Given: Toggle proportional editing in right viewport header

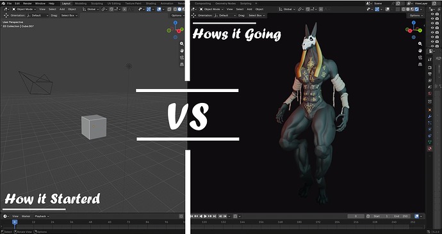Looking at the screenshot, I should [321, 10].
